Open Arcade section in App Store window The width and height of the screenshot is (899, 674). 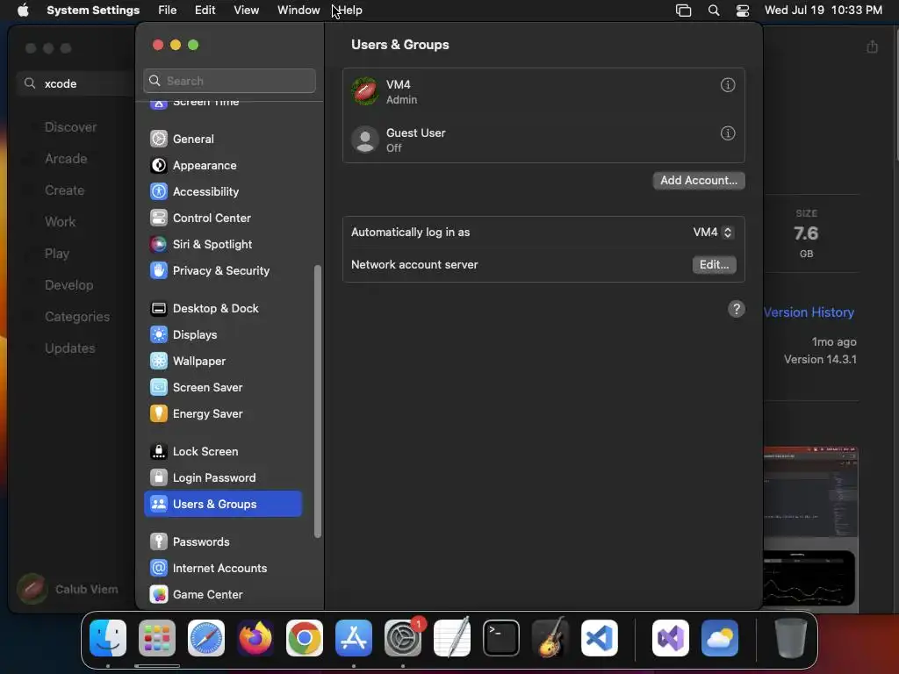pos(66,159)
